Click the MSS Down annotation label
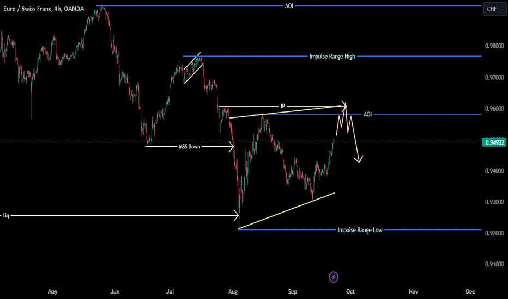The width and height of the screenshot is (508, 299). click(x=190, y=147)
